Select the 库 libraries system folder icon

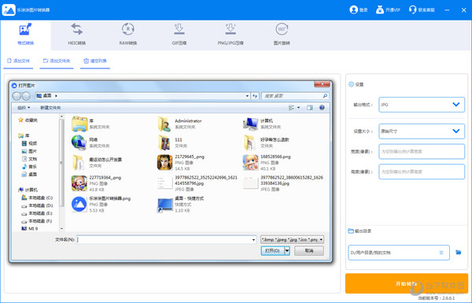pos(79,124)
